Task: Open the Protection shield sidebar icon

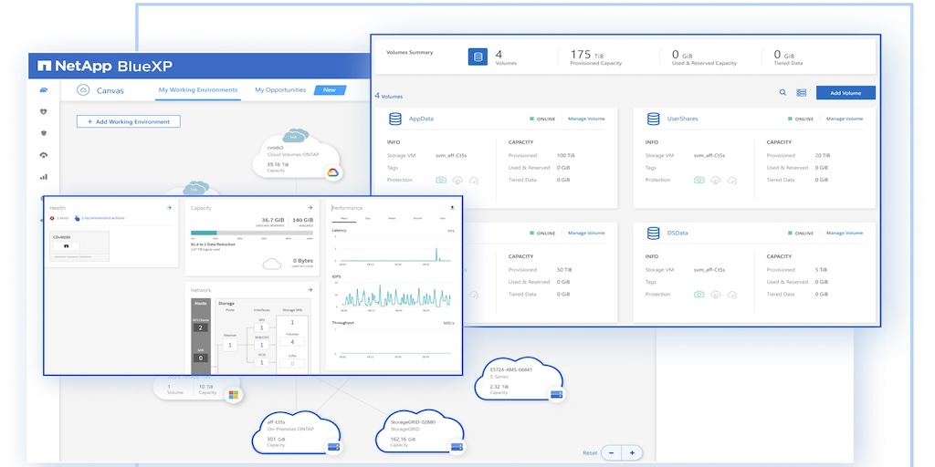Action: 43,133
